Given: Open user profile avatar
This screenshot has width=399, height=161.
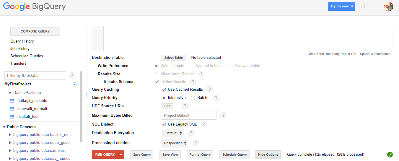Looking at the screenshot, I should pyautogui.click(x=389, y=6).
